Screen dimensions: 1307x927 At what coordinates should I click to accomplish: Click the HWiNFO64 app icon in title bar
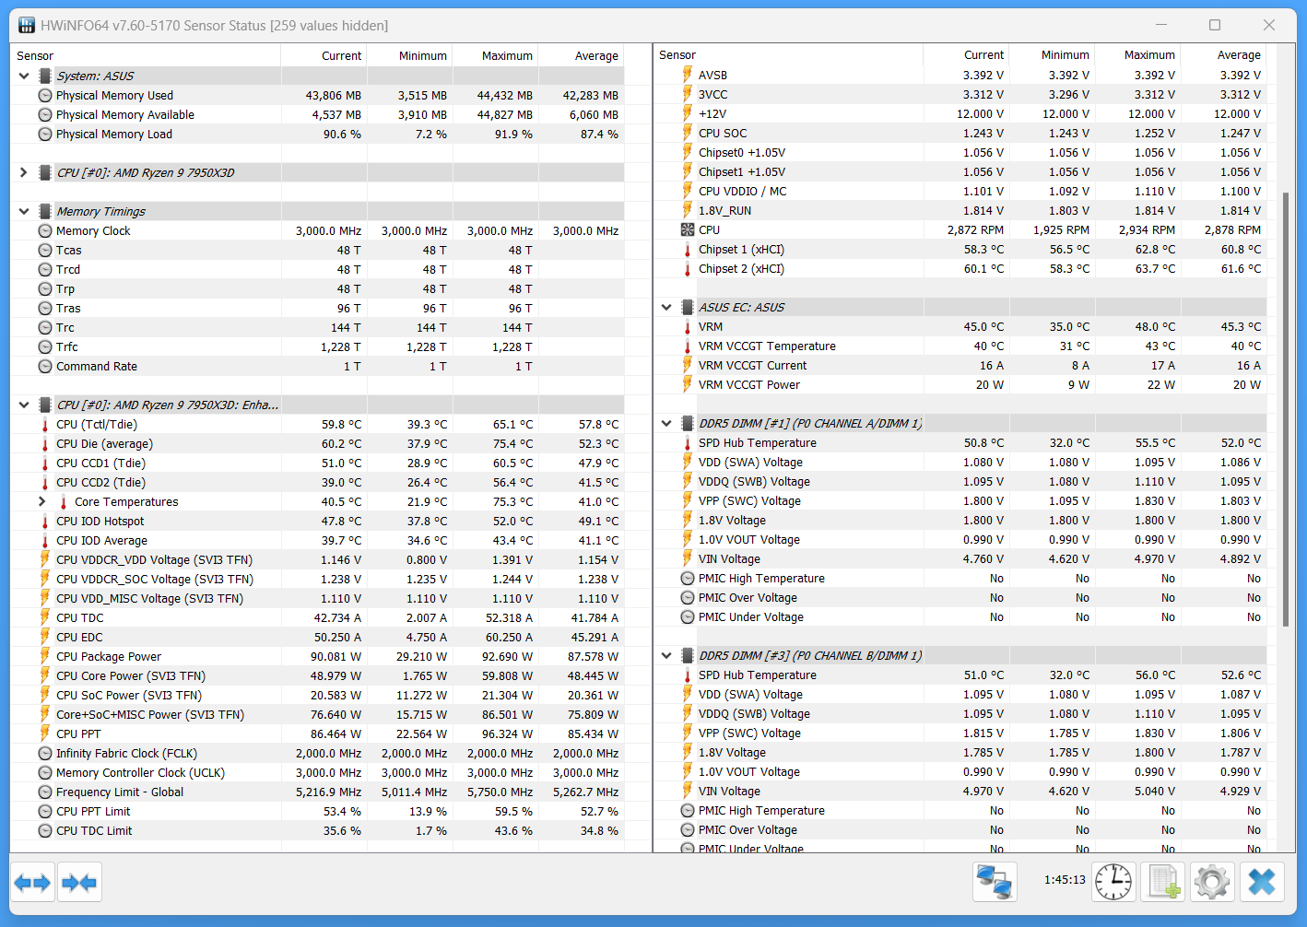pyautogui.click(x=27, y=26)
